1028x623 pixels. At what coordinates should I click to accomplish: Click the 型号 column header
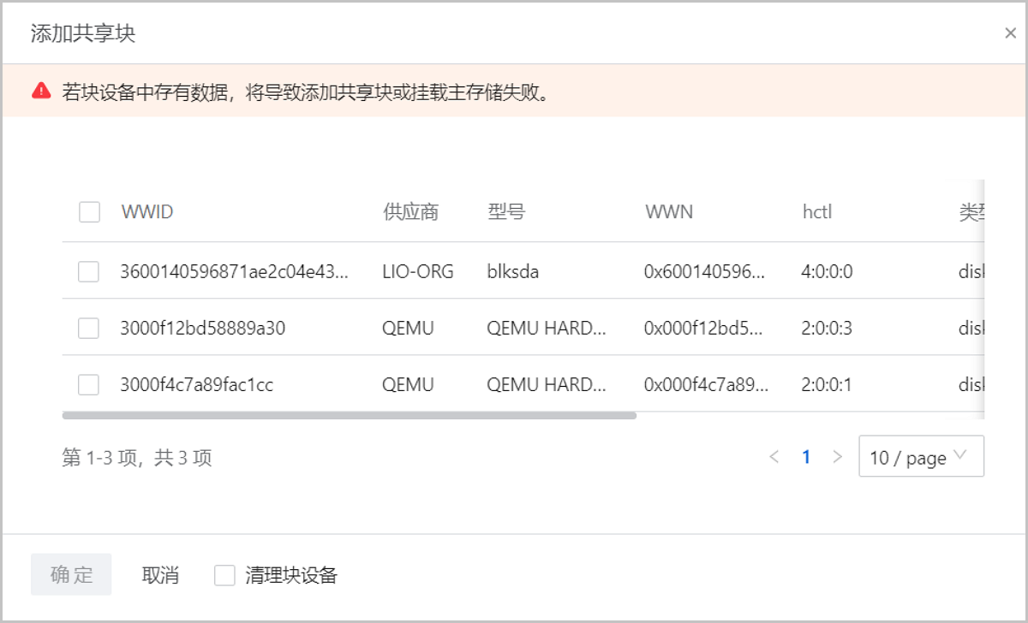(x=506, y=212)
